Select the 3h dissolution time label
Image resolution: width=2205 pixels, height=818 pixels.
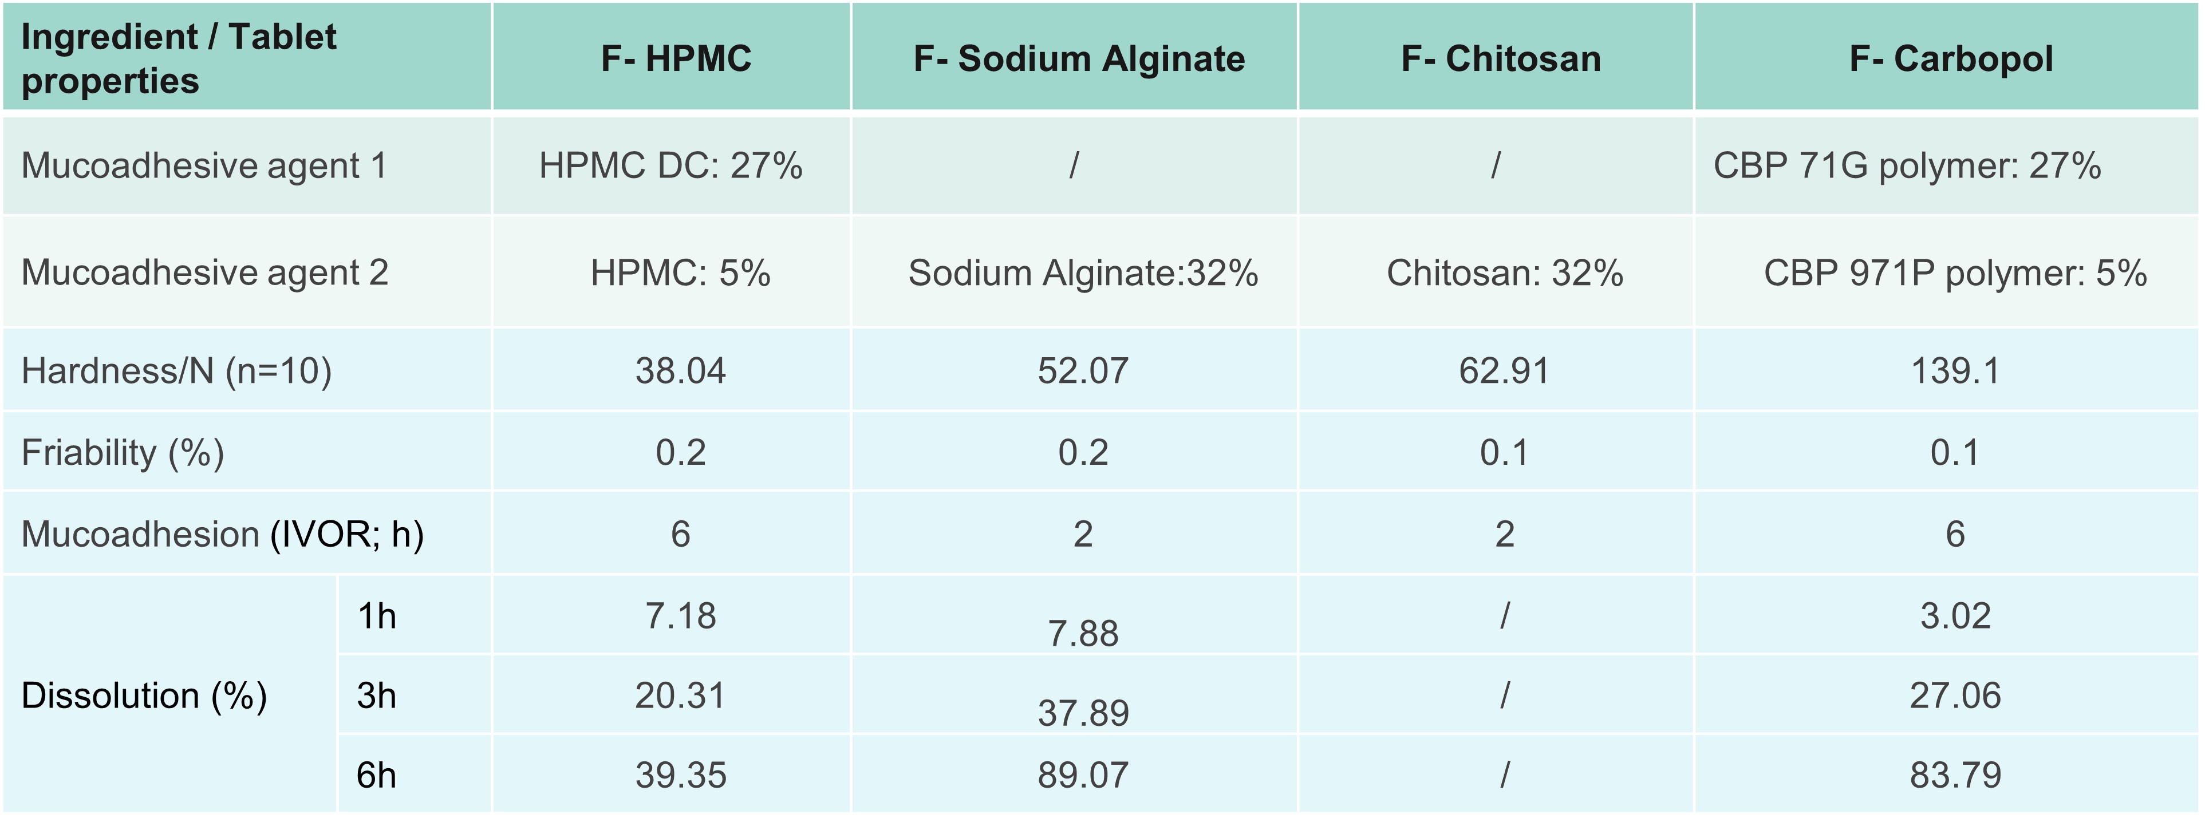(377, 696)
